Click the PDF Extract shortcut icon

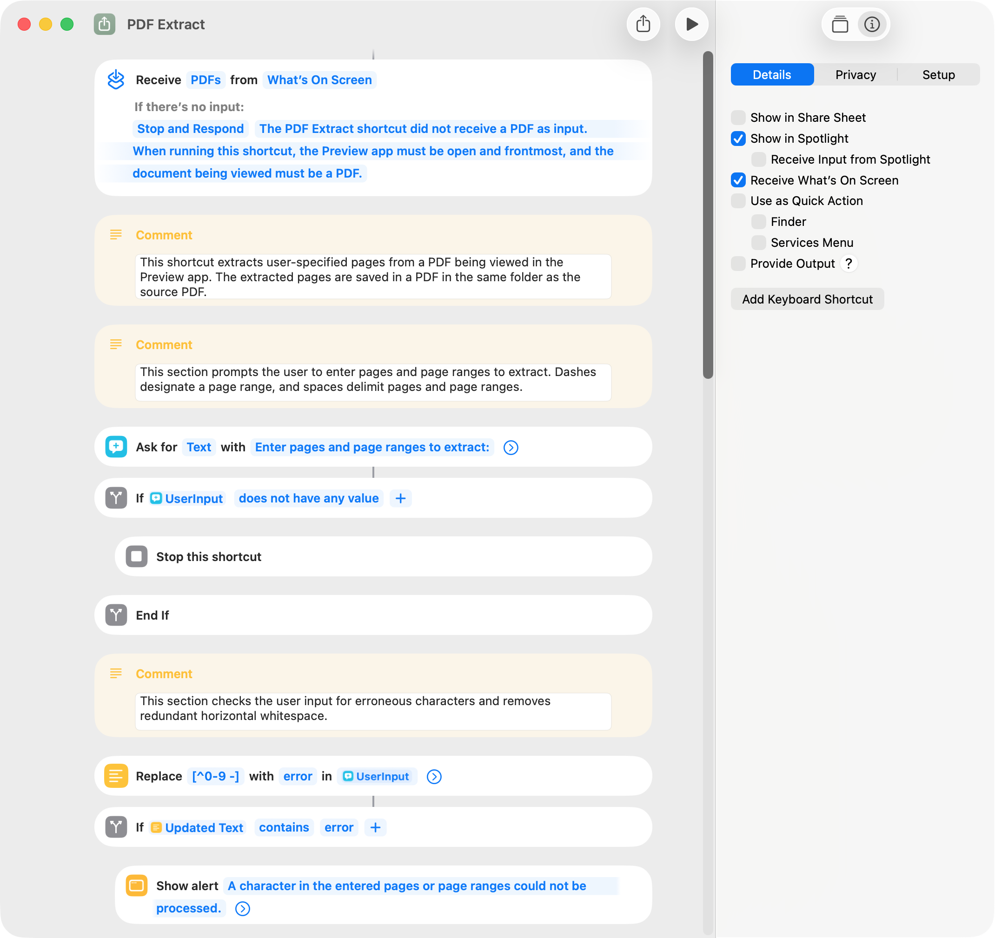pyautogui.click(x=105, y=24)
